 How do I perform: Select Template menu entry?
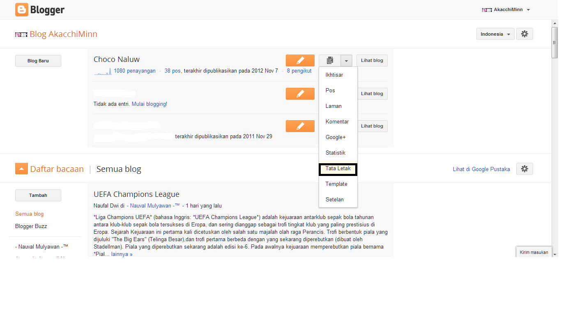338,184
